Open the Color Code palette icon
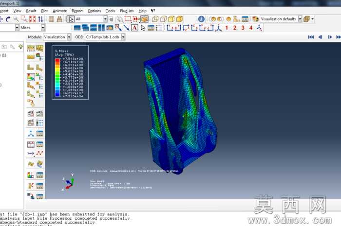 [x=255, y=19]
